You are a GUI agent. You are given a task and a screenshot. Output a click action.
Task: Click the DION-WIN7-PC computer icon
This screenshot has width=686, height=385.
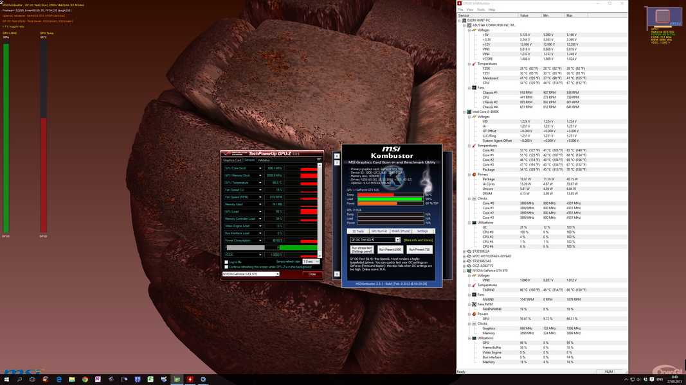464,21
